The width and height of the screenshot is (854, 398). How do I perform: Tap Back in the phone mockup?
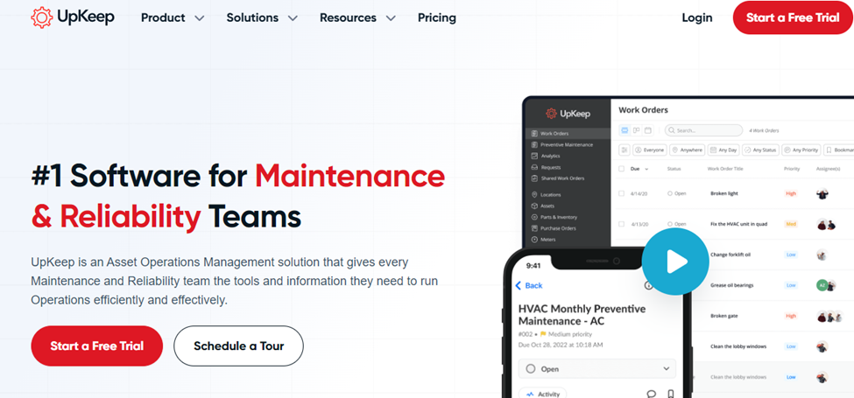click(x=529, y=285)
